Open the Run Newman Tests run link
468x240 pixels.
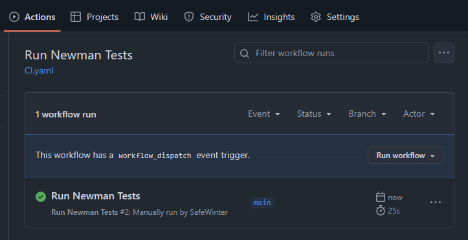coord(96,196)
